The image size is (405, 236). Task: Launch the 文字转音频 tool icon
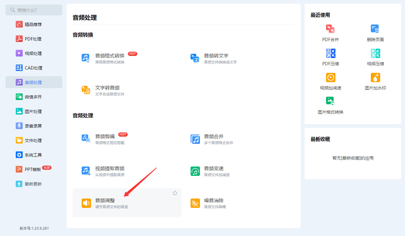pos(86,90)
